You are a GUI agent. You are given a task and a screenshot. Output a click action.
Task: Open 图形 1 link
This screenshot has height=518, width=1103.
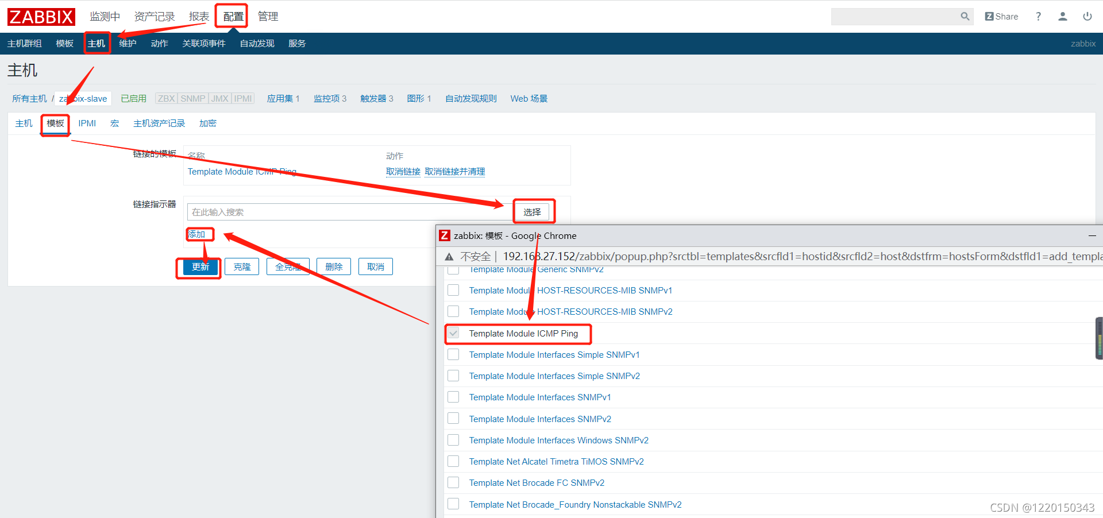click(419, 99)
